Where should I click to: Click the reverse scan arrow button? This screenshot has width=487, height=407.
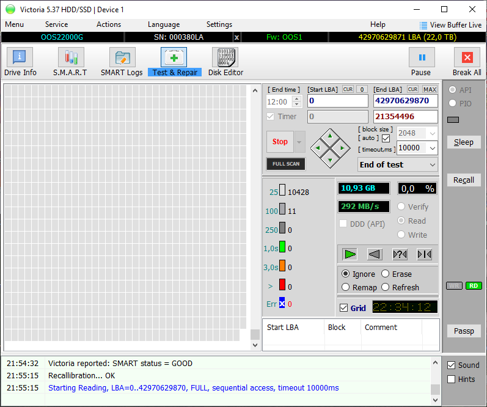click(375, 254)
